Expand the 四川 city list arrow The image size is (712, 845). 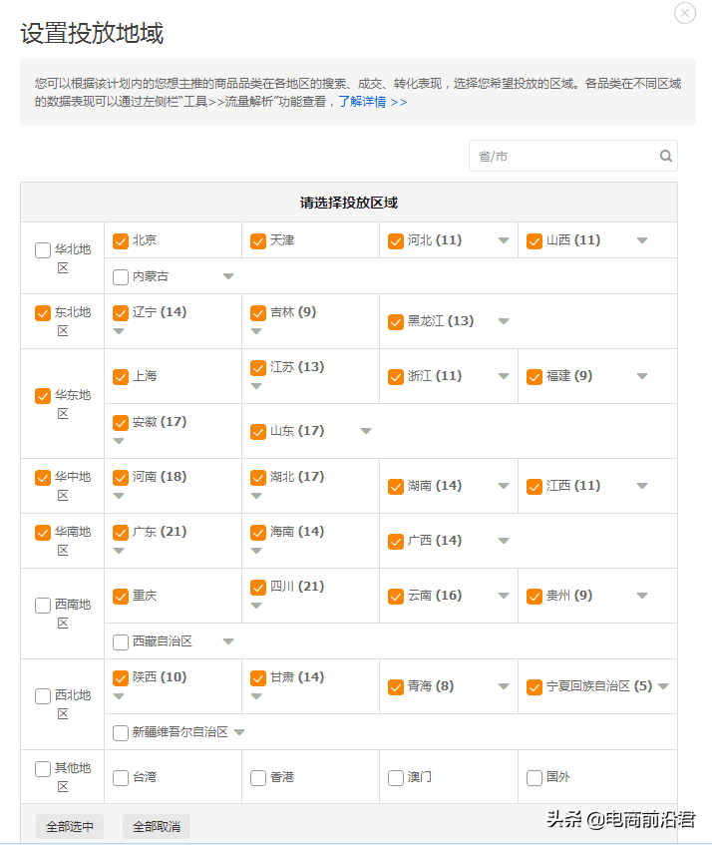pos(256,606)
